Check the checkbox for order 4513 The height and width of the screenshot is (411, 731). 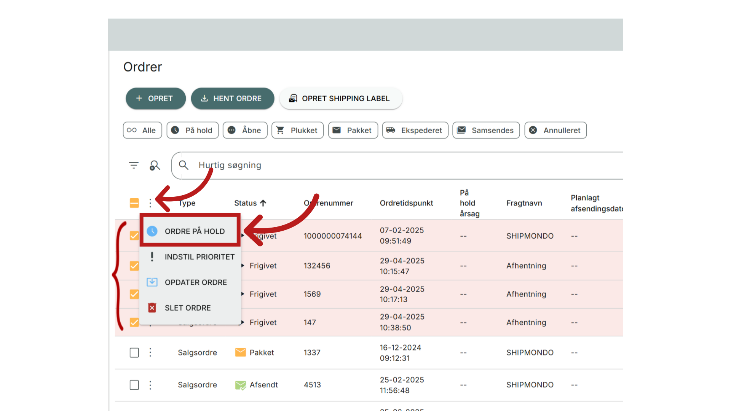pyautogui.click(x=134, y=385)
